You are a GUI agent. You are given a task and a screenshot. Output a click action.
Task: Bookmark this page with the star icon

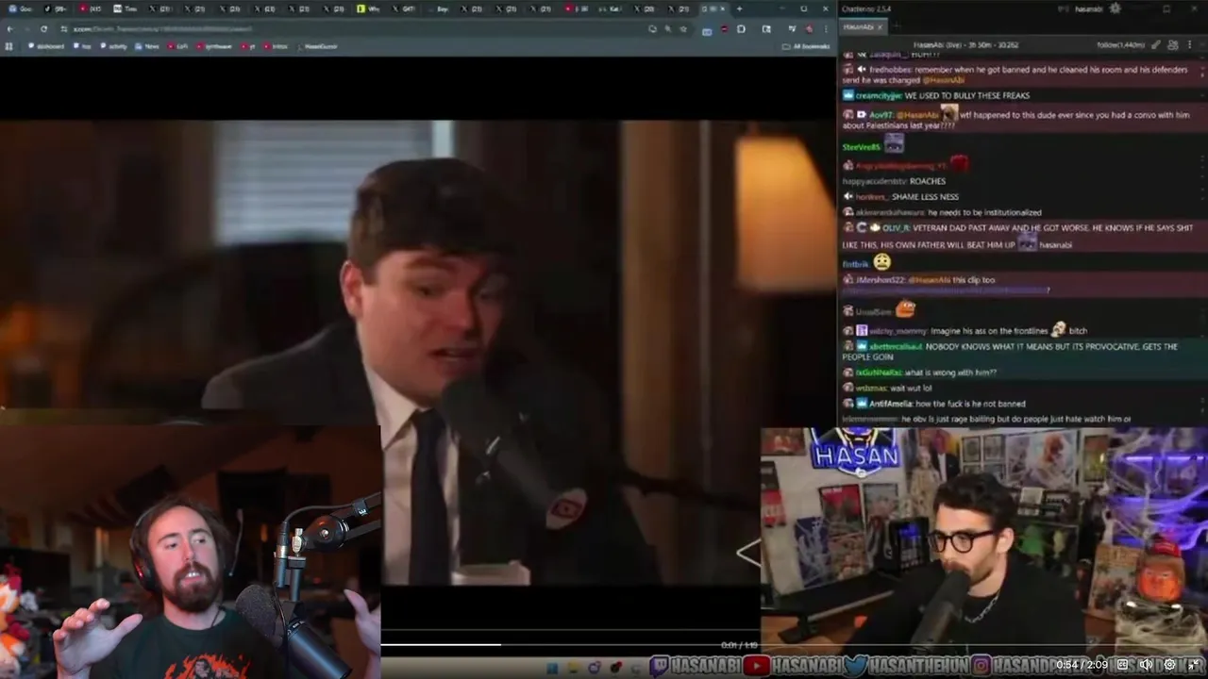click(x=683, y=29)
